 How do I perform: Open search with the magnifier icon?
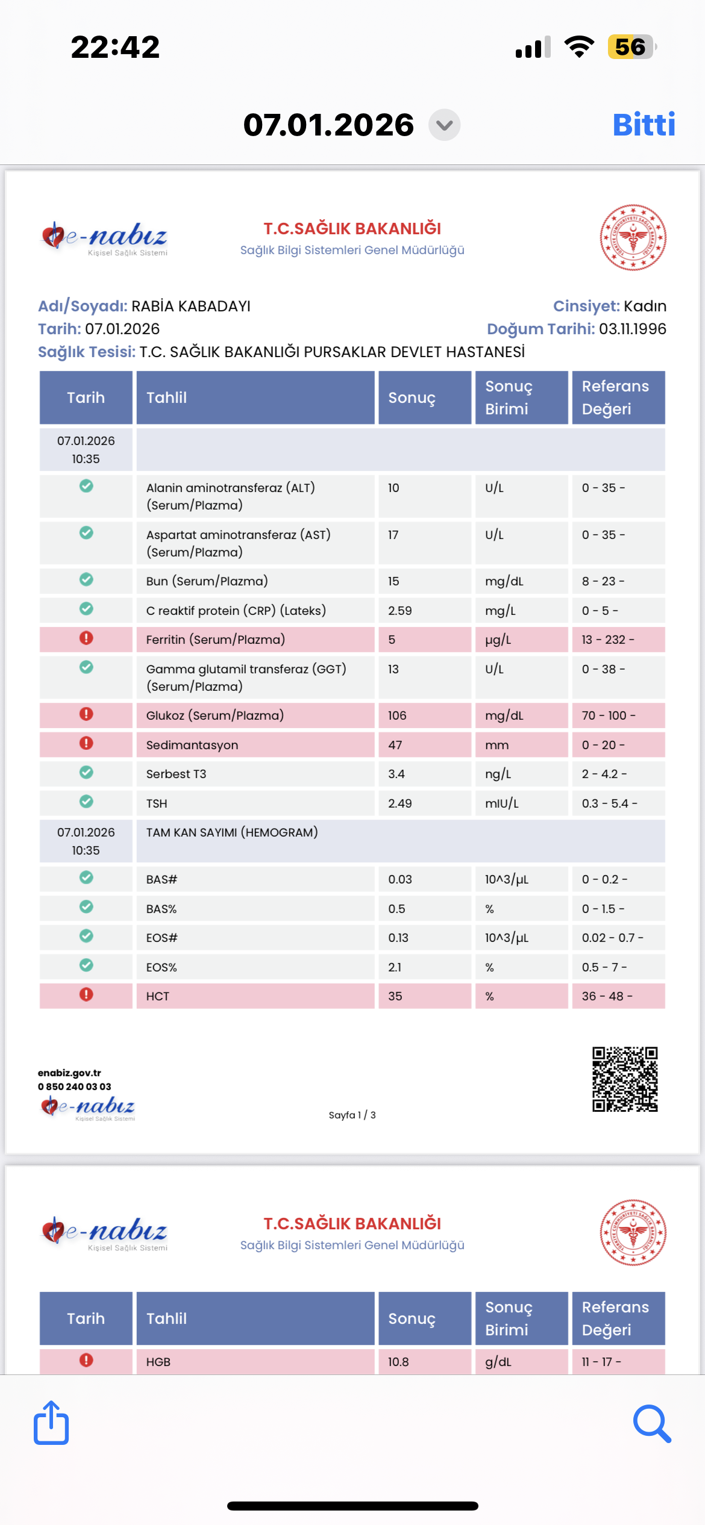click(x=652, y=1424)
